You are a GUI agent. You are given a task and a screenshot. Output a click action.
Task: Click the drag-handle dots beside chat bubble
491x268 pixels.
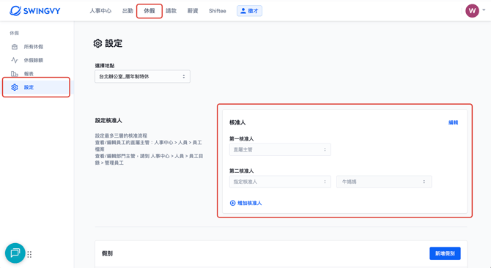tap(29, 254)
